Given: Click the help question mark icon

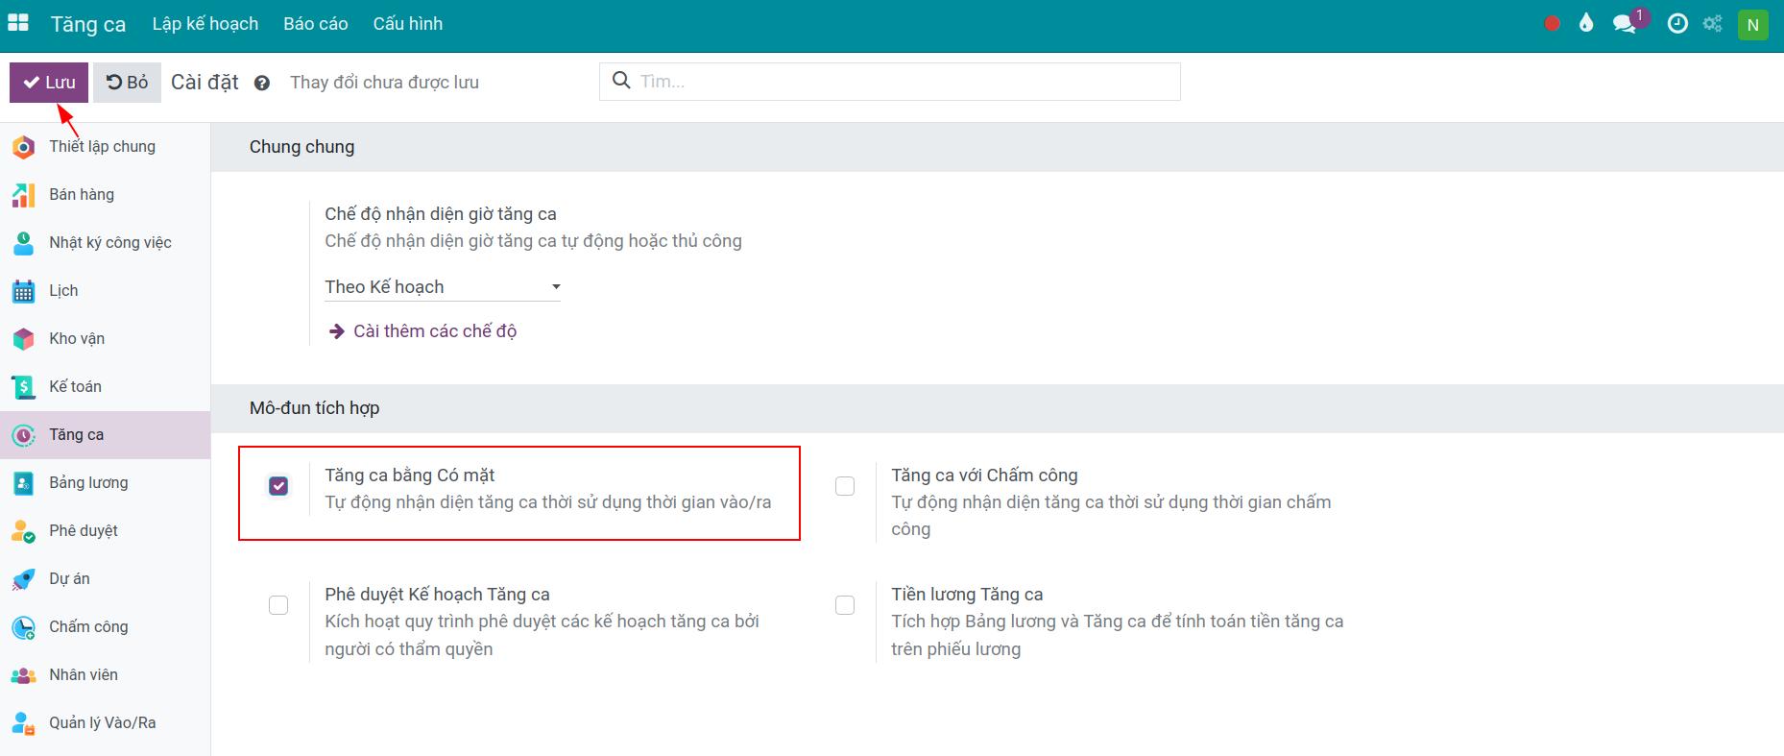Looking at the screenshot, I should coord(262,84).
